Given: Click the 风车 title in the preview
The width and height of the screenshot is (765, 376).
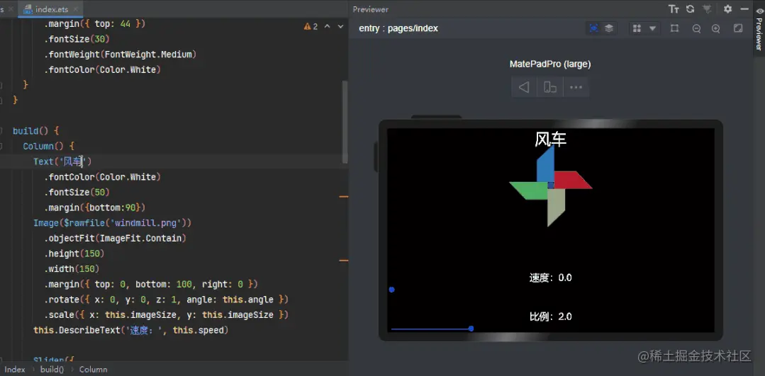Looking at the screenshot, I should click(550, 139).
